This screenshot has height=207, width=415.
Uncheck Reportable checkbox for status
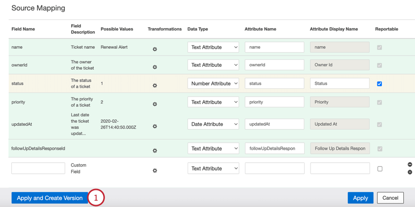[x=379, y=84]
